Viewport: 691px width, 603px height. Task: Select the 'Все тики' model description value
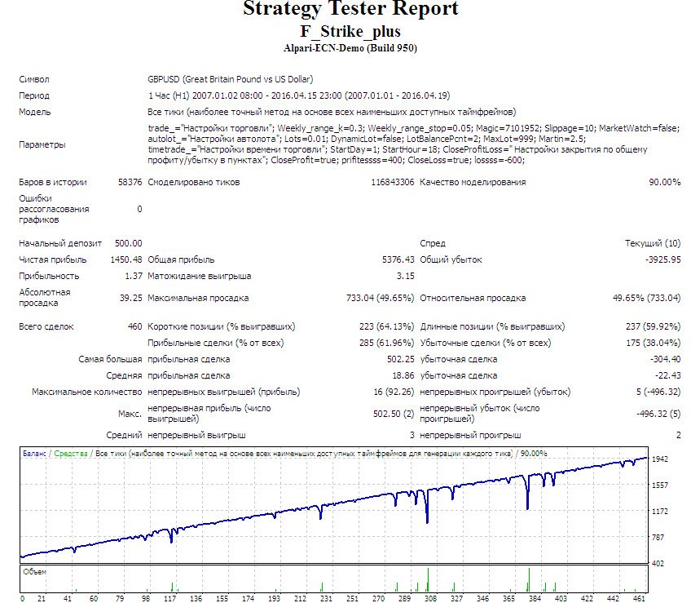tap(332, 112)
